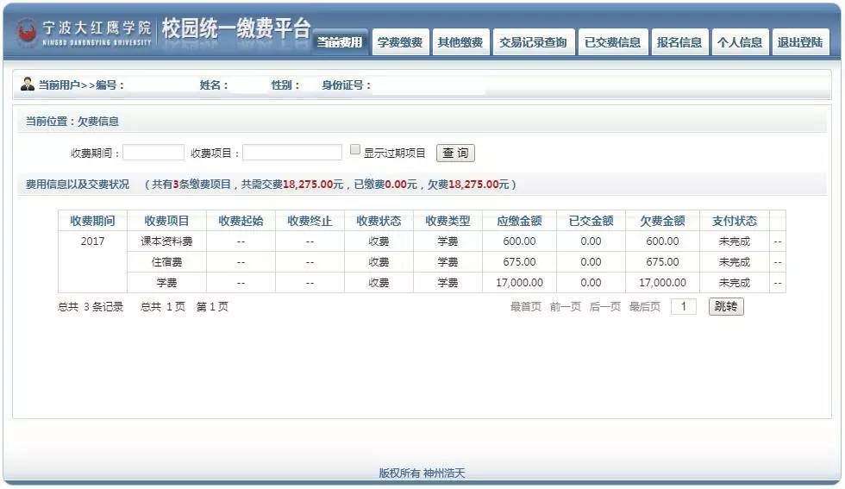Click the 费用信息以及交费状况 heading
The image size is (845, 489).
click(x=78, y=185)
